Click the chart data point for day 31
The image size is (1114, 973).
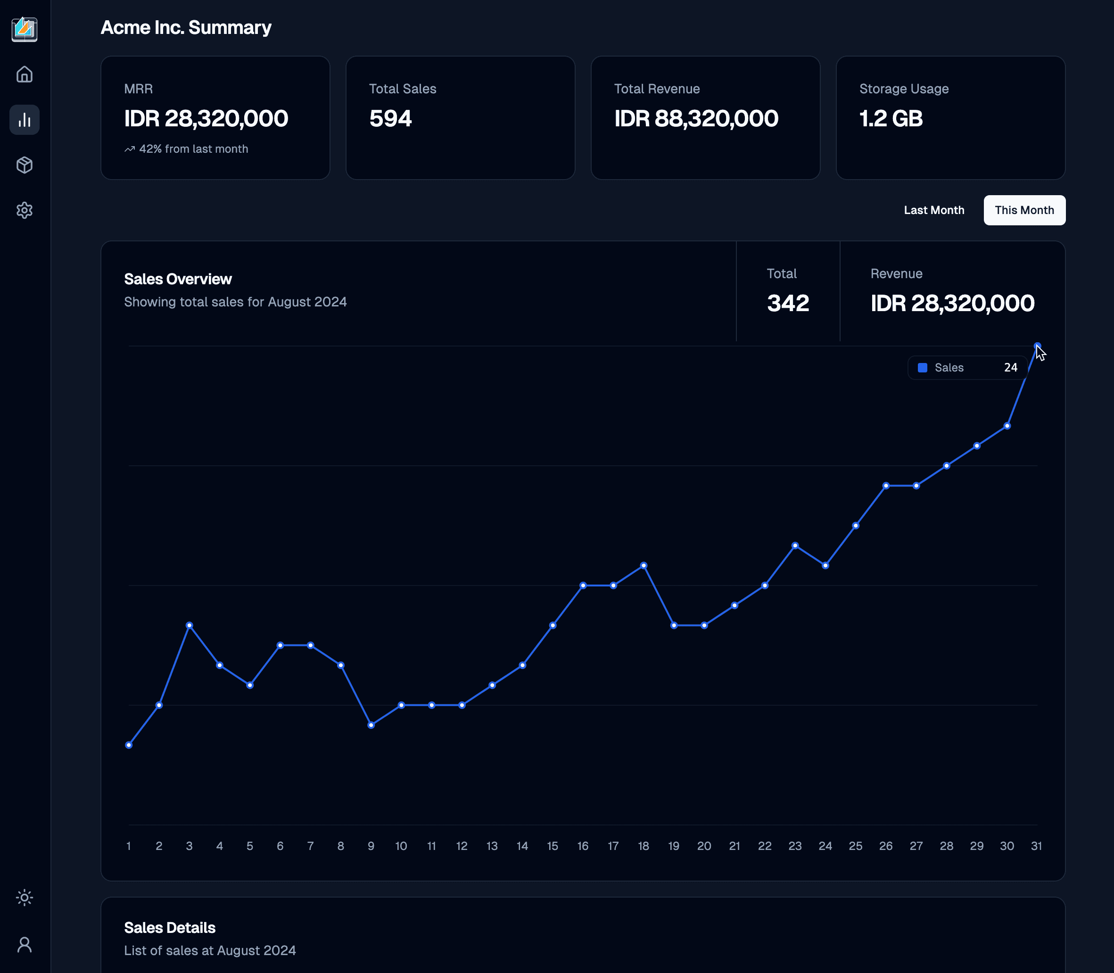[1038, 346]
